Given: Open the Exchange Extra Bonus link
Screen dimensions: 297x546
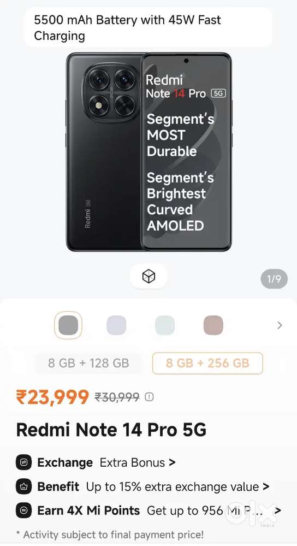Looking at the screenshot, I should 133,463.
